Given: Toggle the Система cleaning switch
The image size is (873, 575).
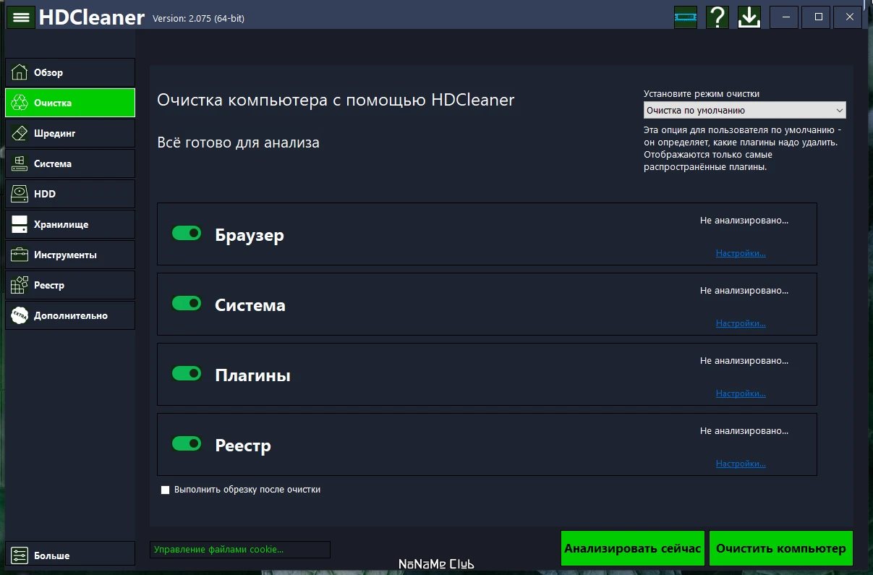Looking at the screenshot, I should coord(187,303).
